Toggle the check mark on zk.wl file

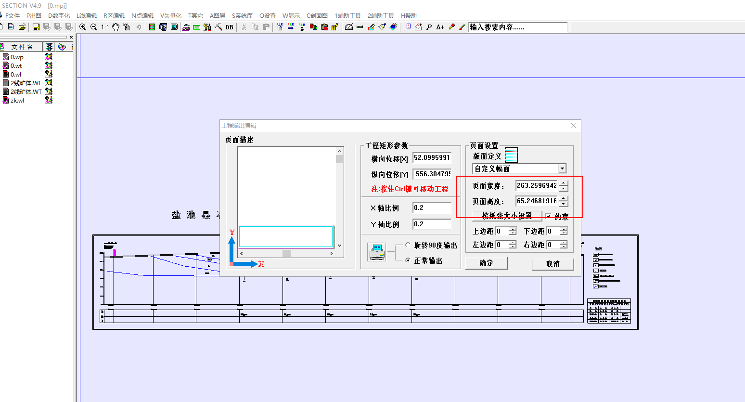(x=6, y=100)
